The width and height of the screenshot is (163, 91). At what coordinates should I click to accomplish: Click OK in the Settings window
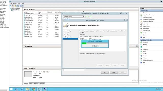[x=105, y=73]
